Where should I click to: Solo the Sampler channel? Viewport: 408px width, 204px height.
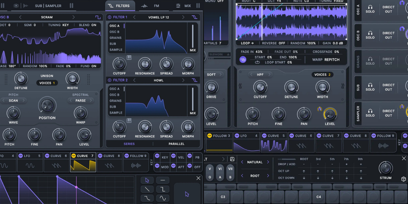(370, 113)
